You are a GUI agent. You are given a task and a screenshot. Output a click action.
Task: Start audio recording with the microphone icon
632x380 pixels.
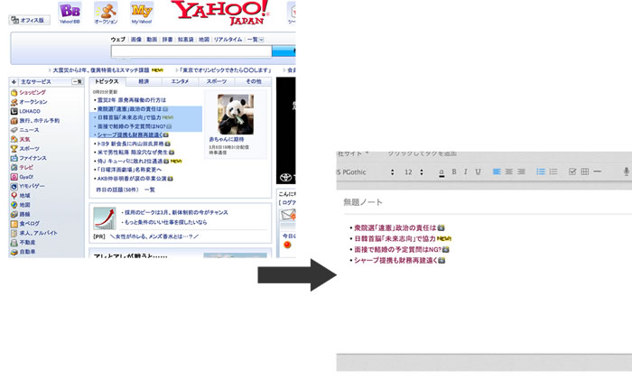pyautogui.click(x=626, y=171)
